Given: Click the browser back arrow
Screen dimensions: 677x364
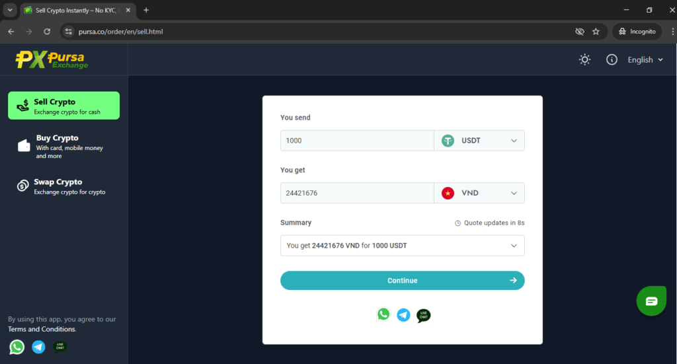Looking at the screenshot, I should click(x=11, y=32).
